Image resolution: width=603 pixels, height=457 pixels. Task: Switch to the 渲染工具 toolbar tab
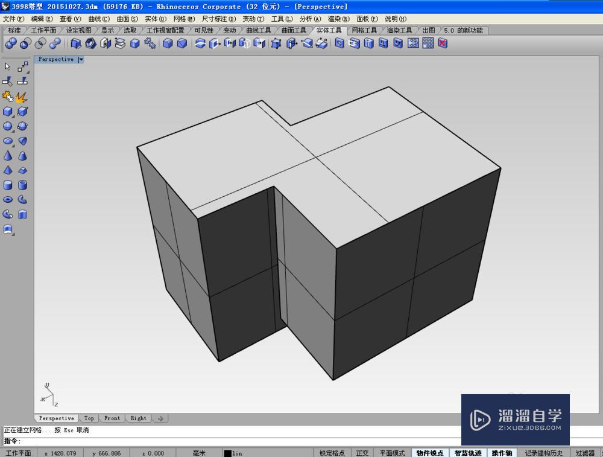coord(399,30)
